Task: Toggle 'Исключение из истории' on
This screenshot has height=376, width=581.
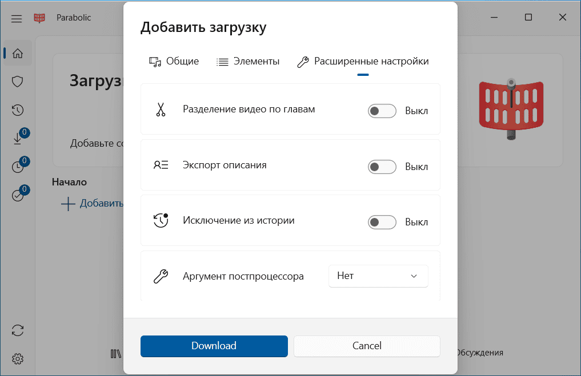Action: [382, 222]
